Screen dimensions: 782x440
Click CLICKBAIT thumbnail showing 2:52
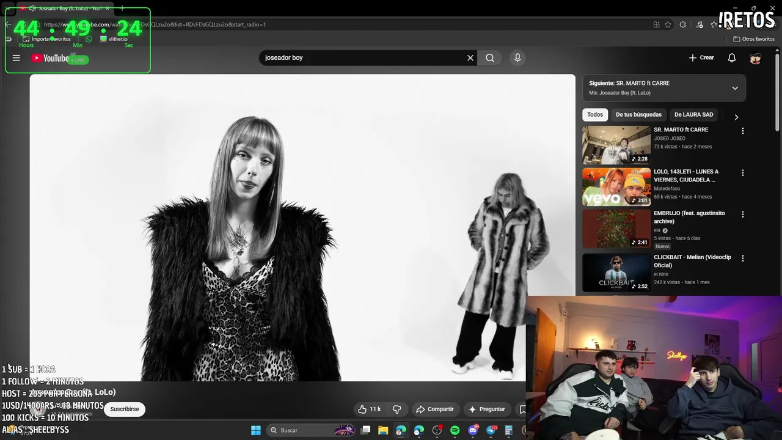(x=616, y=273)
